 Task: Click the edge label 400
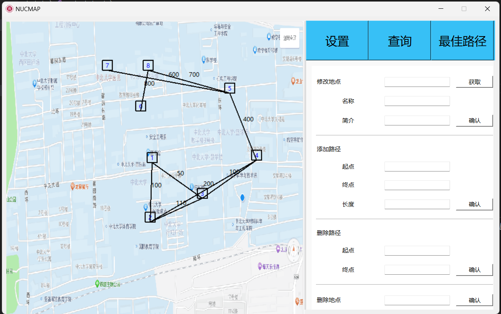tap(248, 119)
